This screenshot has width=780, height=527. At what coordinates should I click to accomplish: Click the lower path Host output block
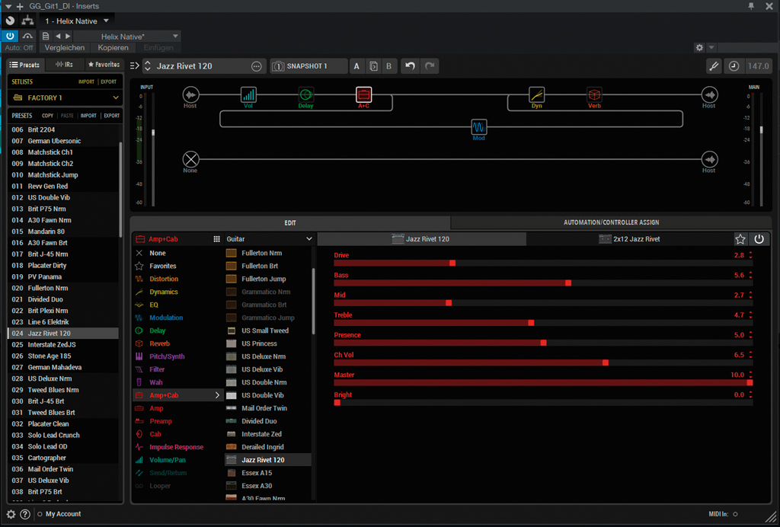[709, 159]
